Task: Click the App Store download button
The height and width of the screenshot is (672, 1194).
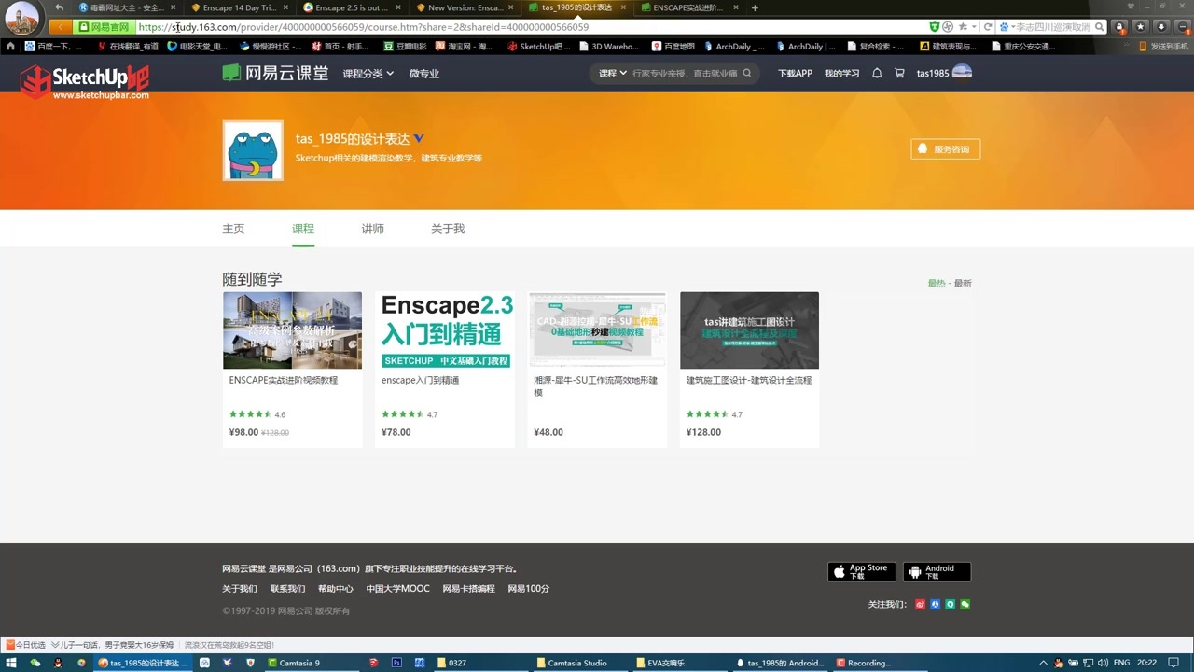Action: 862,571
